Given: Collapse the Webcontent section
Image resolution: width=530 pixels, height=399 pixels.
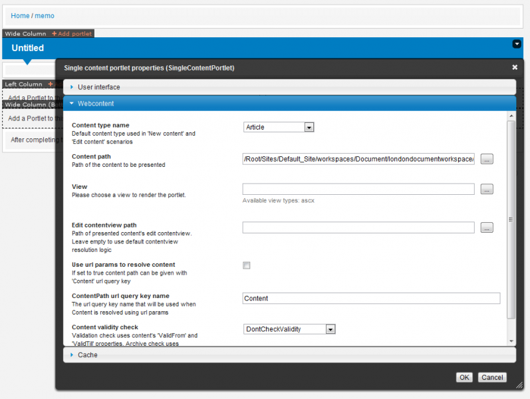Looking at the screenshot, I should point(289,104).
